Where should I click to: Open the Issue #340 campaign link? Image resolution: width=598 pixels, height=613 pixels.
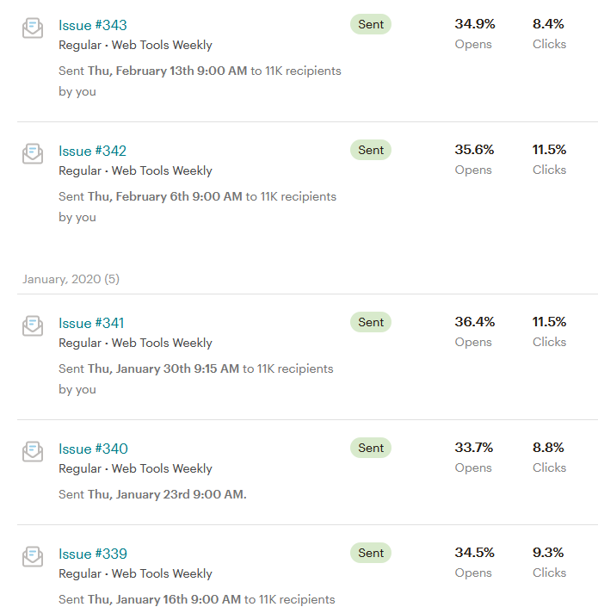pos(93,449)
